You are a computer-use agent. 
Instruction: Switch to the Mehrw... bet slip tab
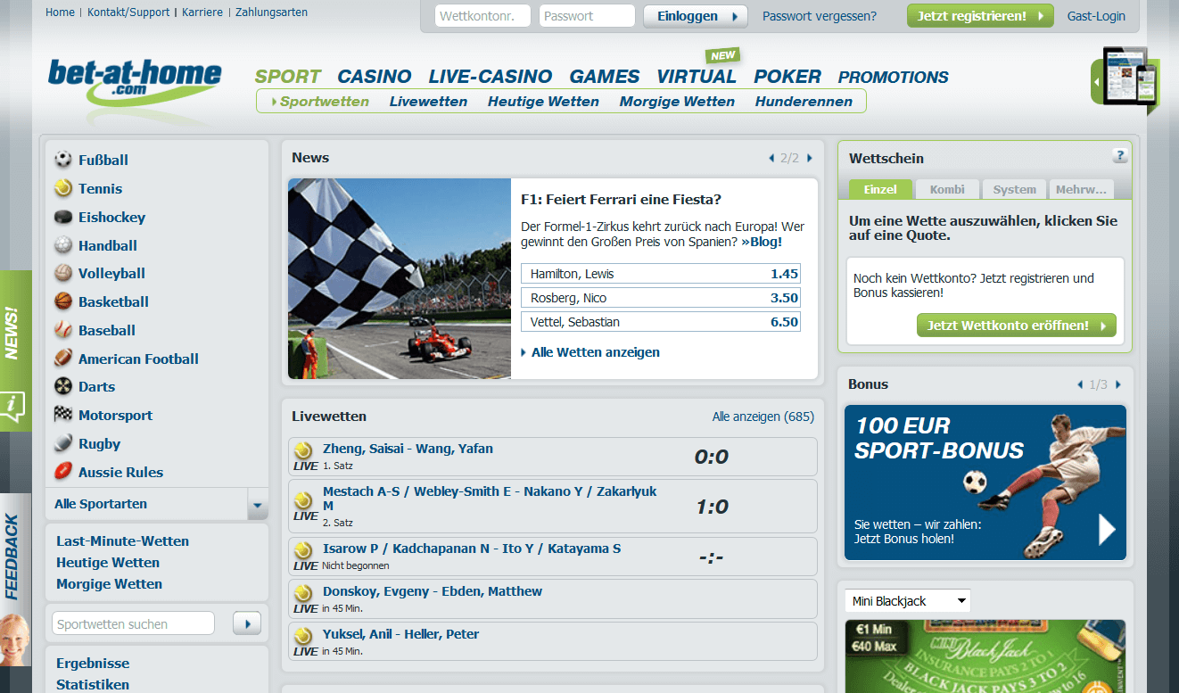point(1082,189)
